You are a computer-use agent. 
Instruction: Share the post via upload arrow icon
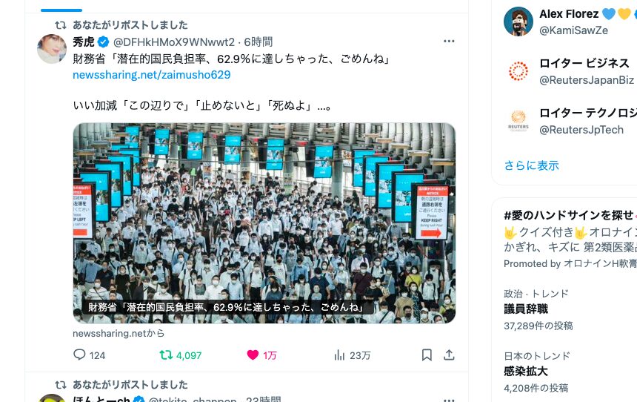coord(449,355)
